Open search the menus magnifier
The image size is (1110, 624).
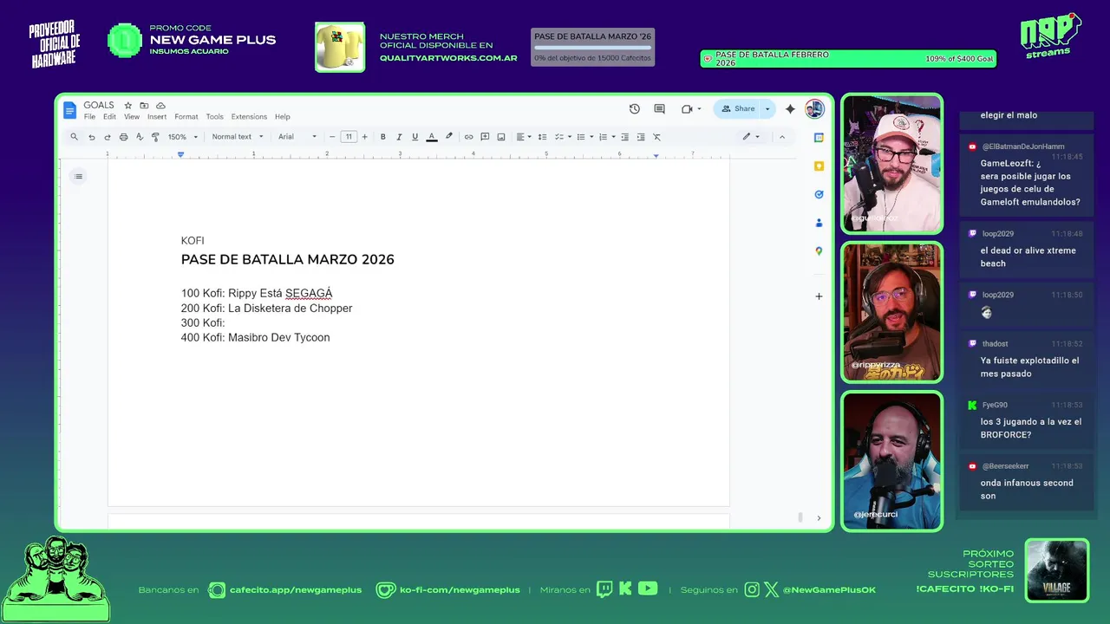pyautogui.click(x=75, y=137)
